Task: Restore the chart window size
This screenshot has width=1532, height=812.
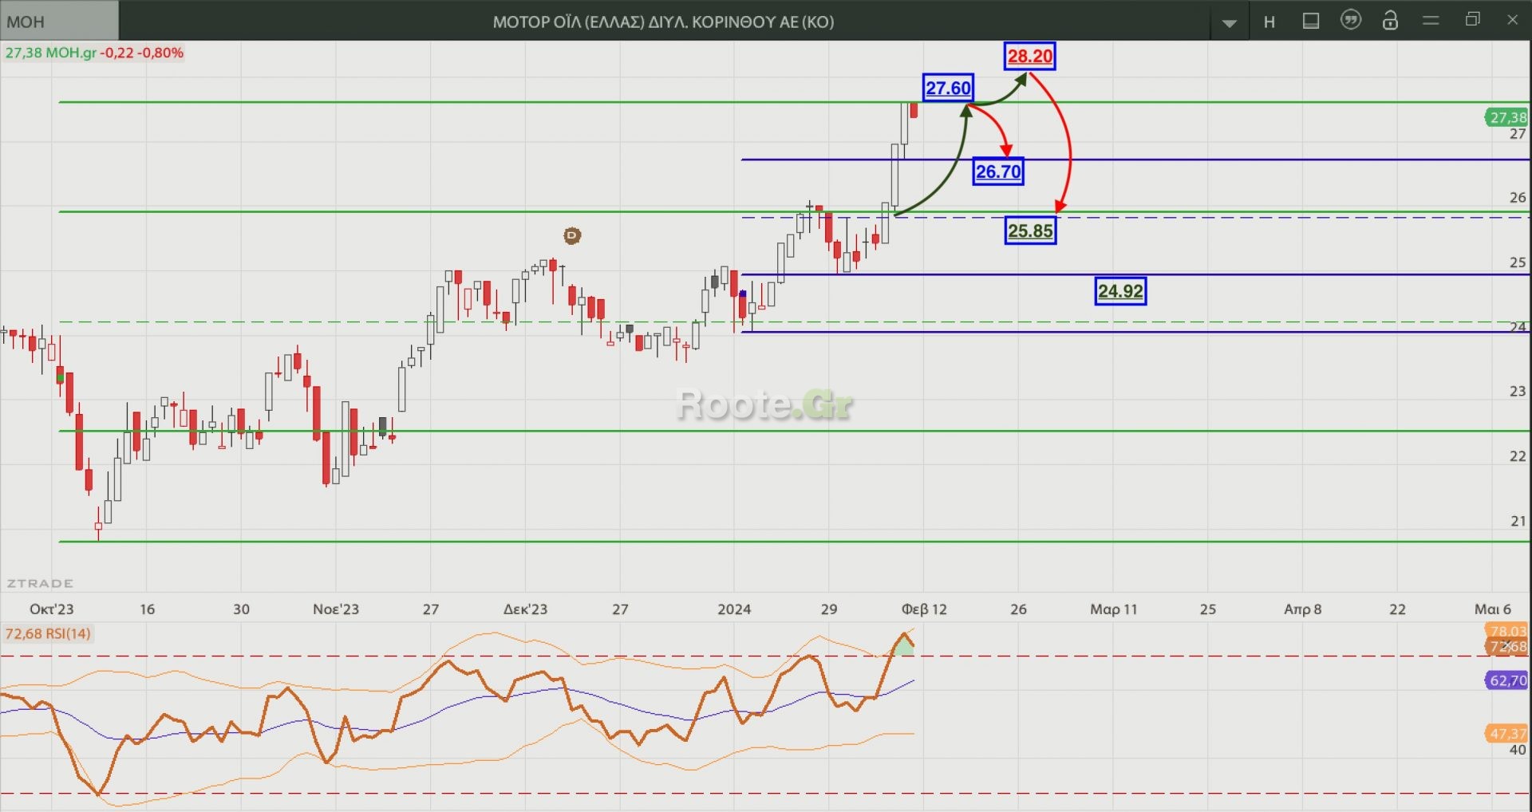Action: pyautogui.click(x=1473, y=20)
